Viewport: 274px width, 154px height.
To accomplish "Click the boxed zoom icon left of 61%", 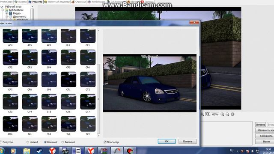I will pos(208,114).
